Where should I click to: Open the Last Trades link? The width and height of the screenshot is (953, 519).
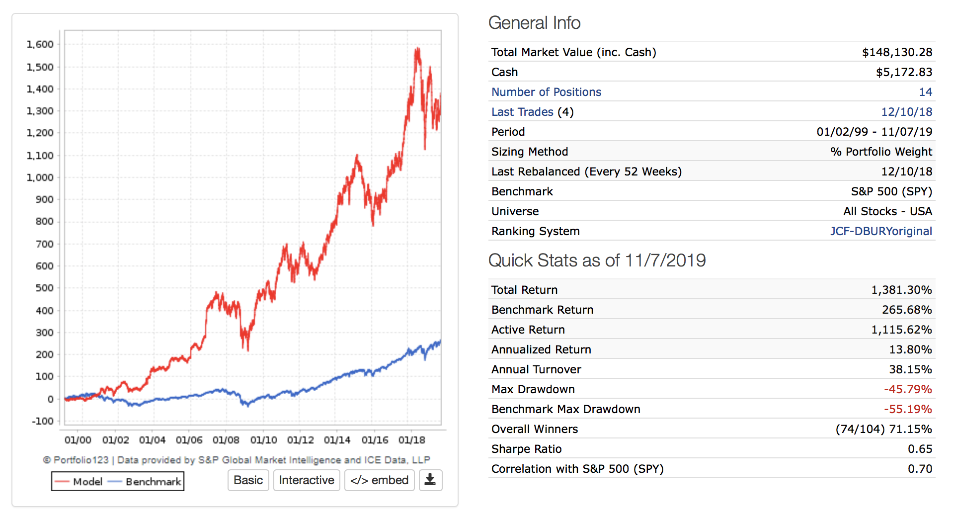click(x=522, y=112)
